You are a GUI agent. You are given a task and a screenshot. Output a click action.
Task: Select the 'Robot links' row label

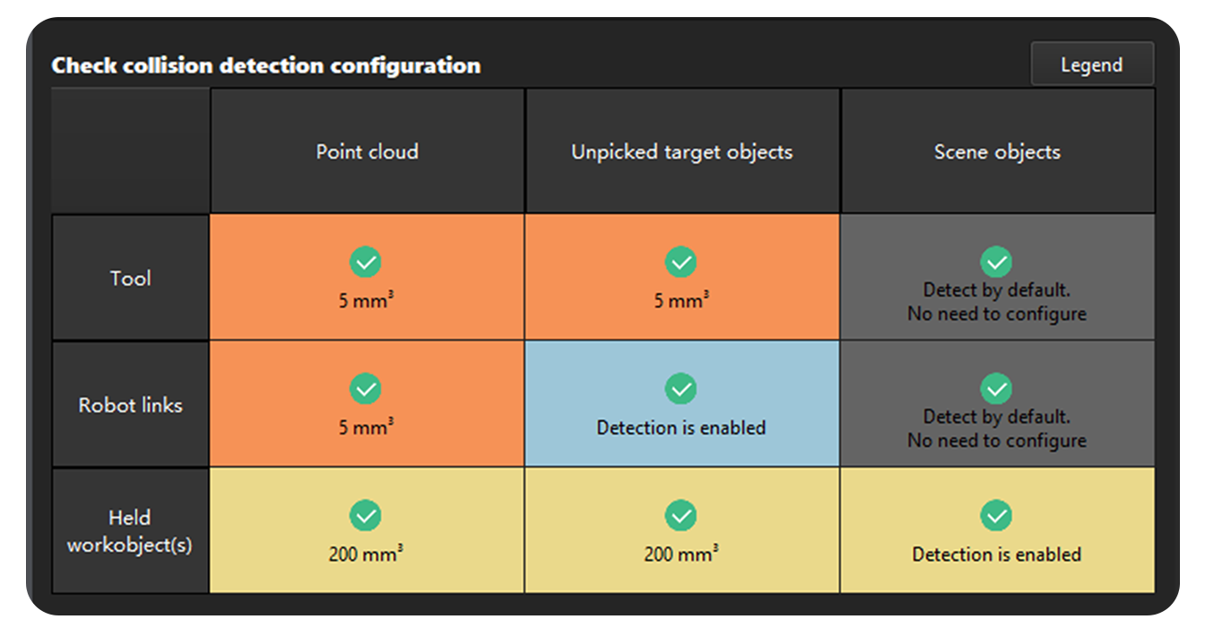(130, 404)
